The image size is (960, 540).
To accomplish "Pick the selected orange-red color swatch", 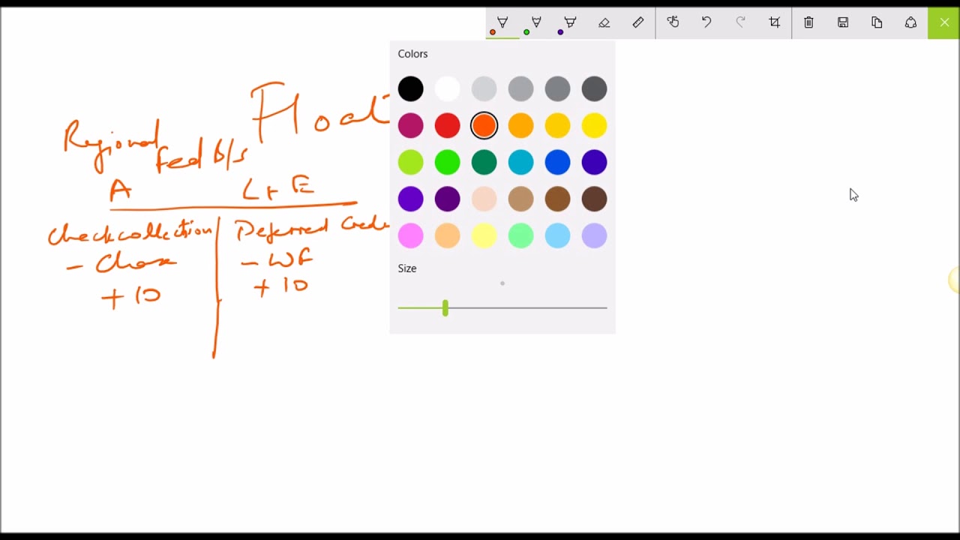I will [484, 126].
